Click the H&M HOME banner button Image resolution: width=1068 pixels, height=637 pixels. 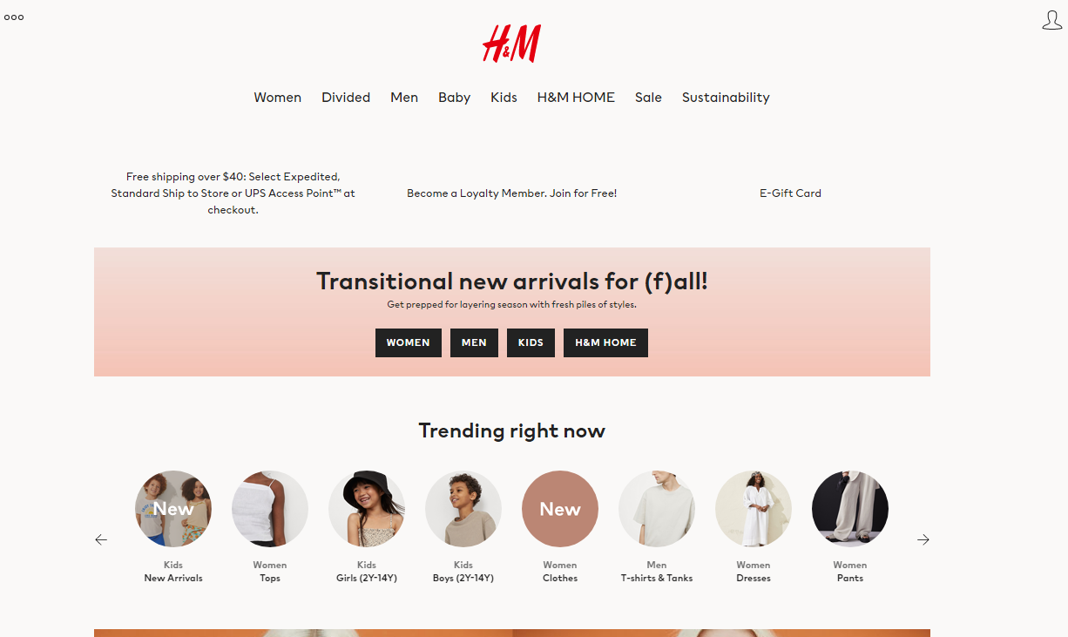(x=605, y=342)
